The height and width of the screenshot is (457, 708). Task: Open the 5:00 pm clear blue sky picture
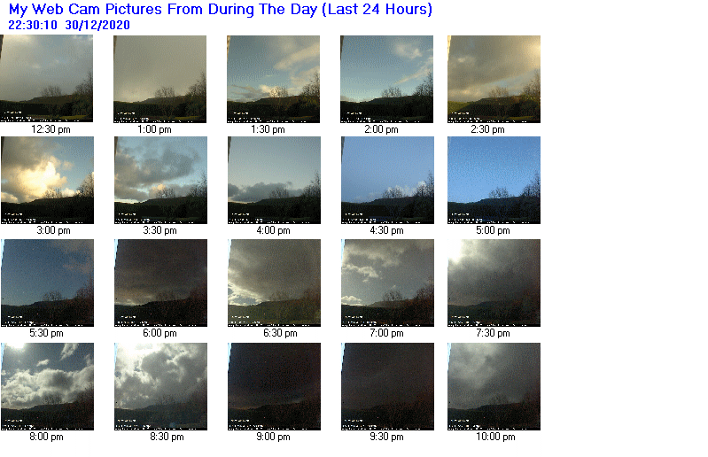click(494, 180)
